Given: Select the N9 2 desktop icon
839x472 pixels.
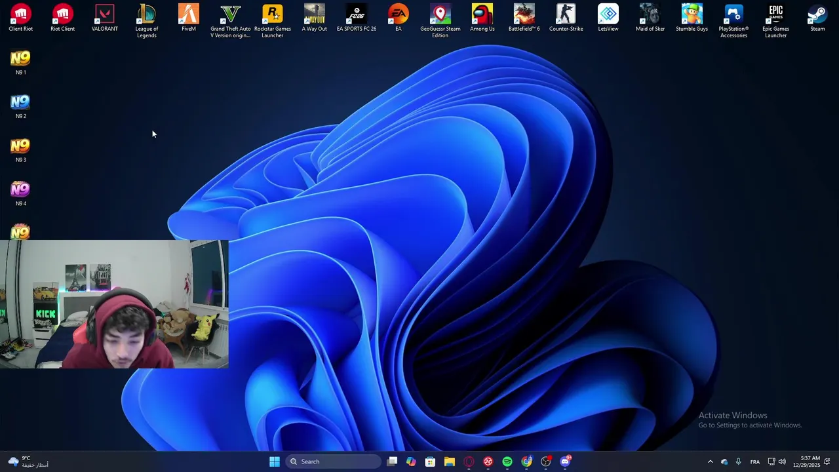Looking at the screenshot, I should coord(20,106).
